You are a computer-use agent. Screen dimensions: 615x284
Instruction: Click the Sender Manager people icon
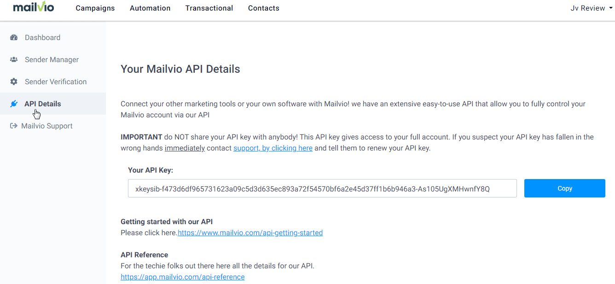(14, 60)
